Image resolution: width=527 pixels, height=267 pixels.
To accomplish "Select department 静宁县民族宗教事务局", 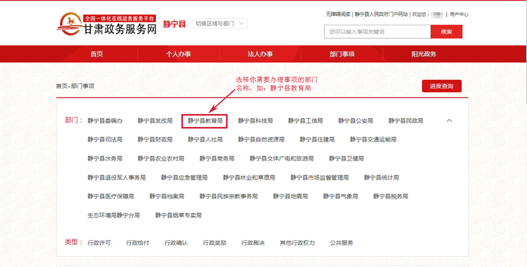I will (x=229, y=196).
